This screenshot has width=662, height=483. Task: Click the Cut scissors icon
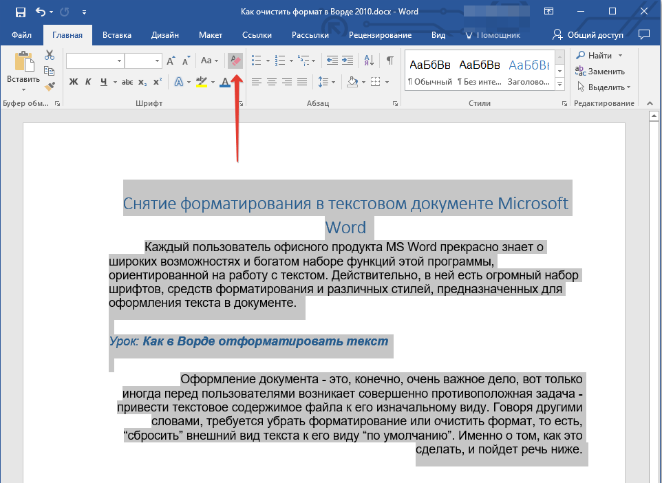[x=50, y=55]
